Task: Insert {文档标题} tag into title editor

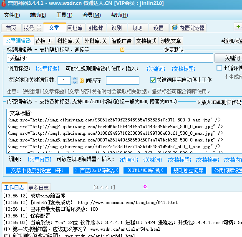Action: click(x=184, y=69)
